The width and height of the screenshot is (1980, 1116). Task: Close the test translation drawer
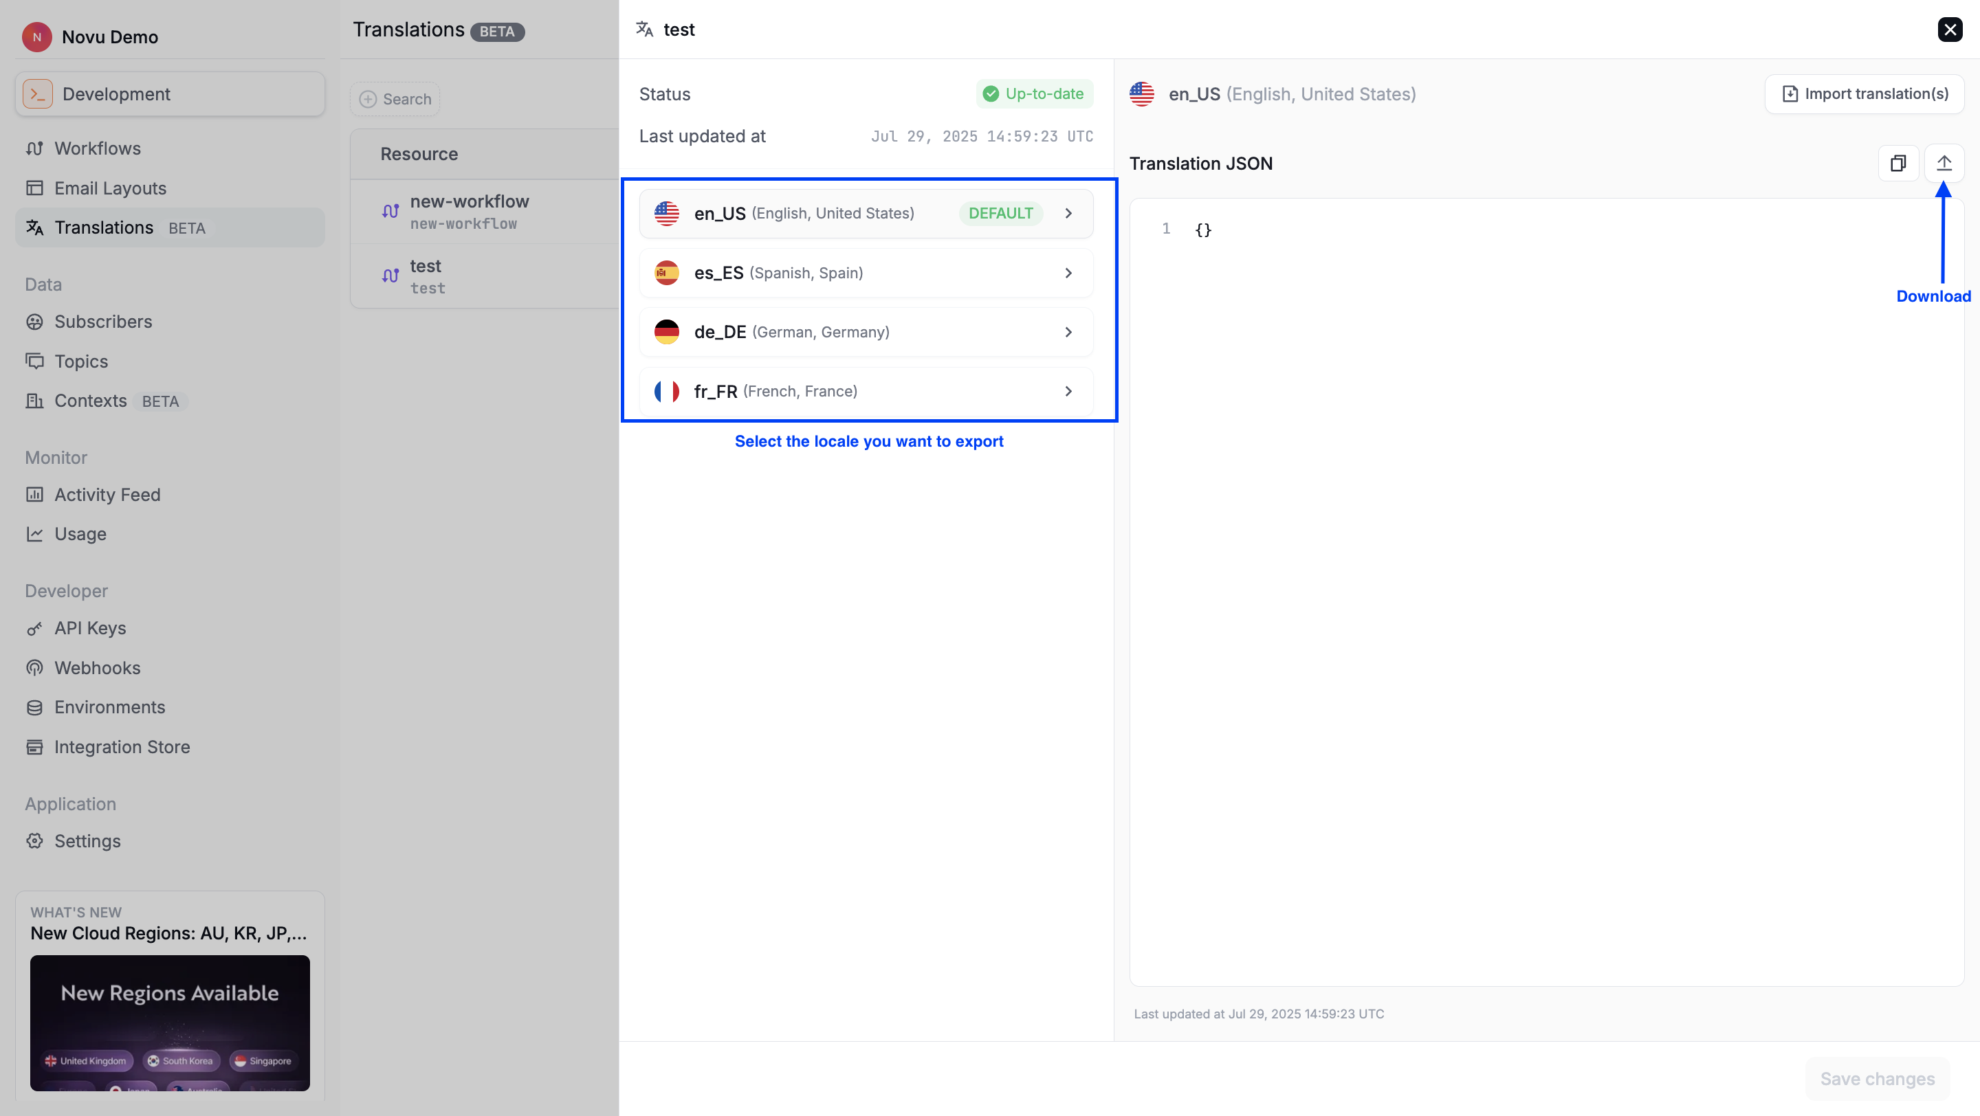1949,29
